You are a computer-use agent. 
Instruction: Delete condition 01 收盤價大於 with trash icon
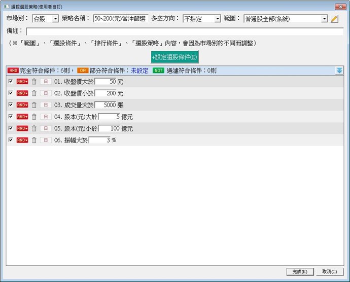[34, 81]
